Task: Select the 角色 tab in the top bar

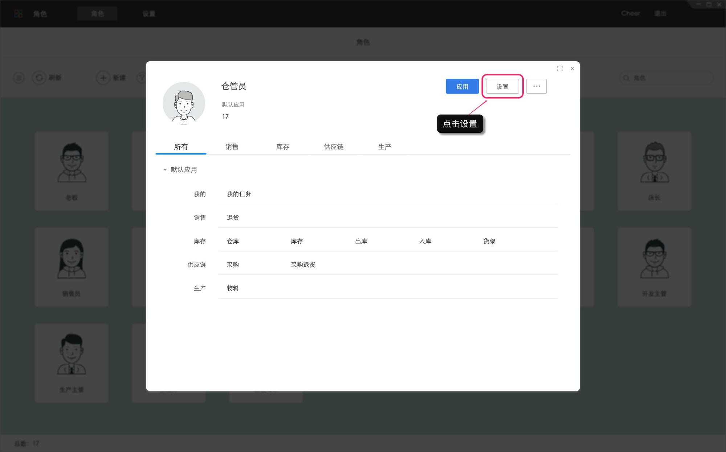Action: pos(97,14)
